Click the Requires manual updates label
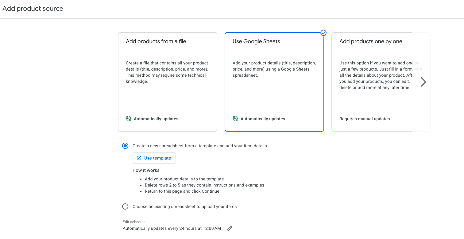The image size is (464, 239). [x=365, y=119]
